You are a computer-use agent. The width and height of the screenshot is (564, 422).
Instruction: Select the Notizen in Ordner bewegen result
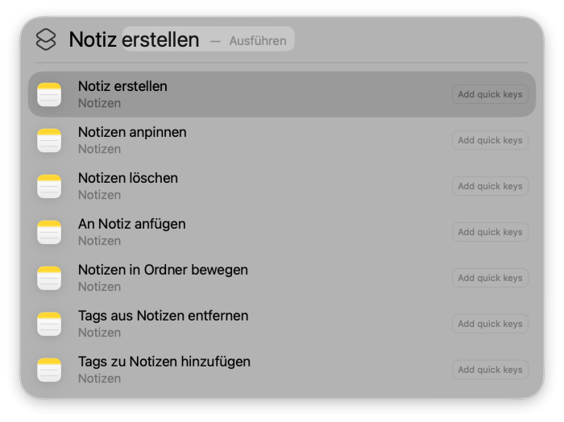pos(282,278)
